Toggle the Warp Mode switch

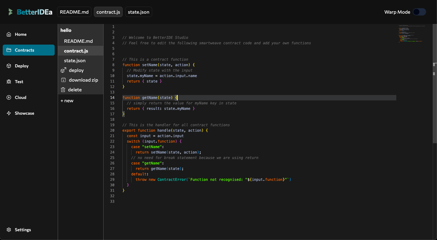pos(419,12)
